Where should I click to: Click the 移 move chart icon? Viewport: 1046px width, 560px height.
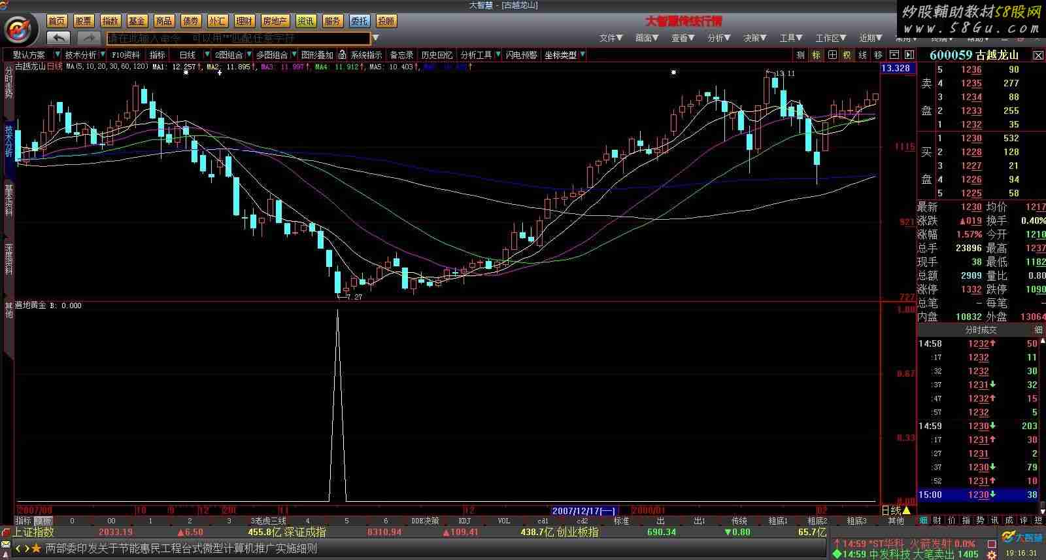pyautogui.click(x=878, y=55)
